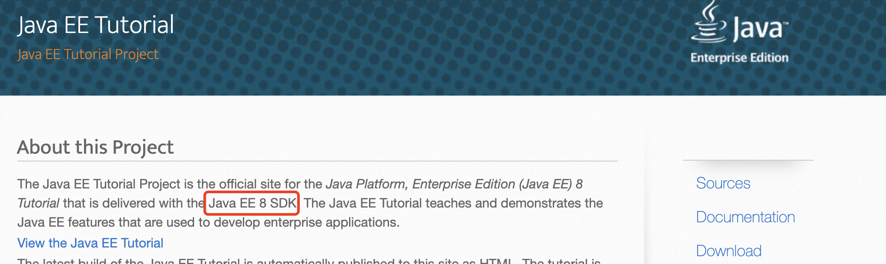Screen dimensions: 886x264
Task: Select the Download sidebar link
Action: click(728, 251)
